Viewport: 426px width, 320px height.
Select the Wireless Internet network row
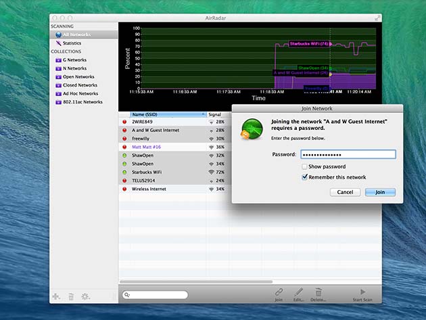[175, 189]
